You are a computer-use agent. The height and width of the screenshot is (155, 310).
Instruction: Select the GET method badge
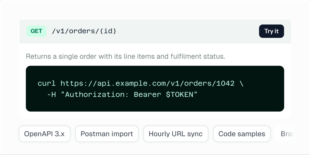point(37,31)
